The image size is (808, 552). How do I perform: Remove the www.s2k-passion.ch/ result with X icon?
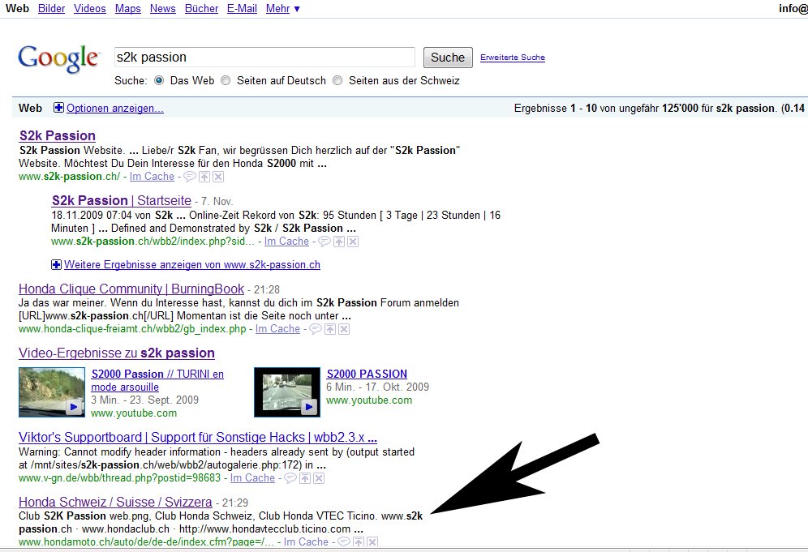[x=218, y=177]
